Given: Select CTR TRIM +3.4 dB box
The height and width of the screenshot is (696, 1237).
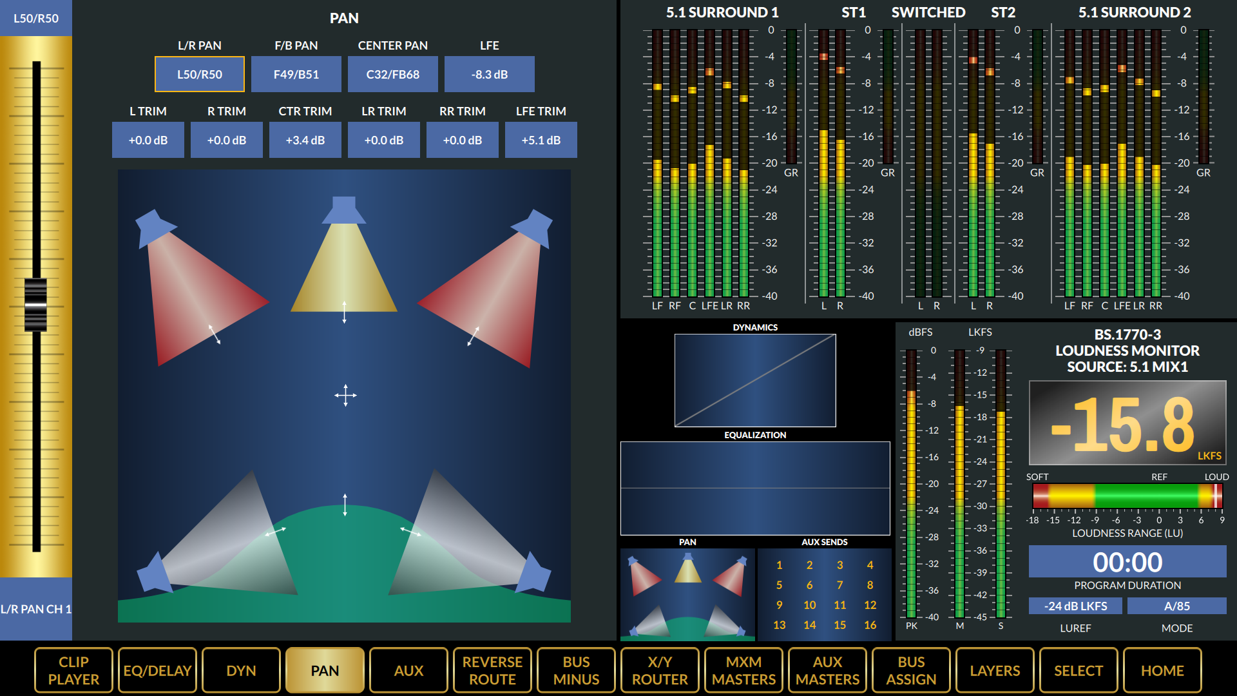Looking at the screenshot, I should tap(305, 140).
